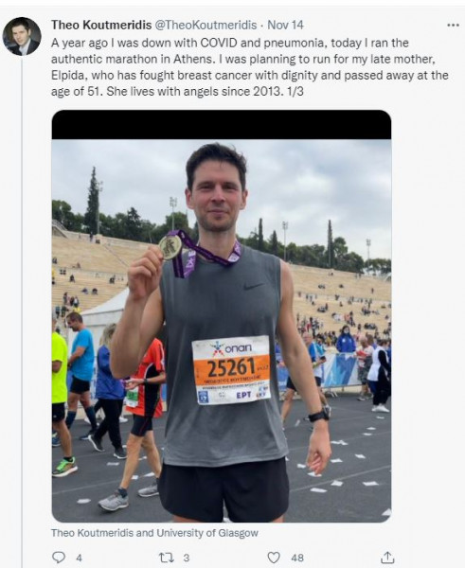Viewport: 465px width, 568px height.
Task: Like the tweet with the heart icon
Action: (274, 558)
